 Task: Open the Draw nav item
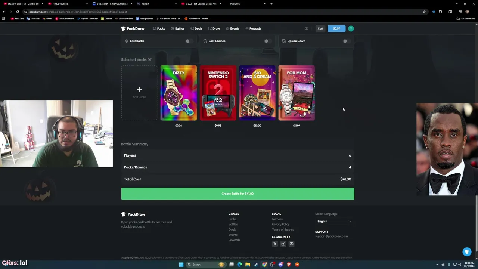tap(214, 28)
